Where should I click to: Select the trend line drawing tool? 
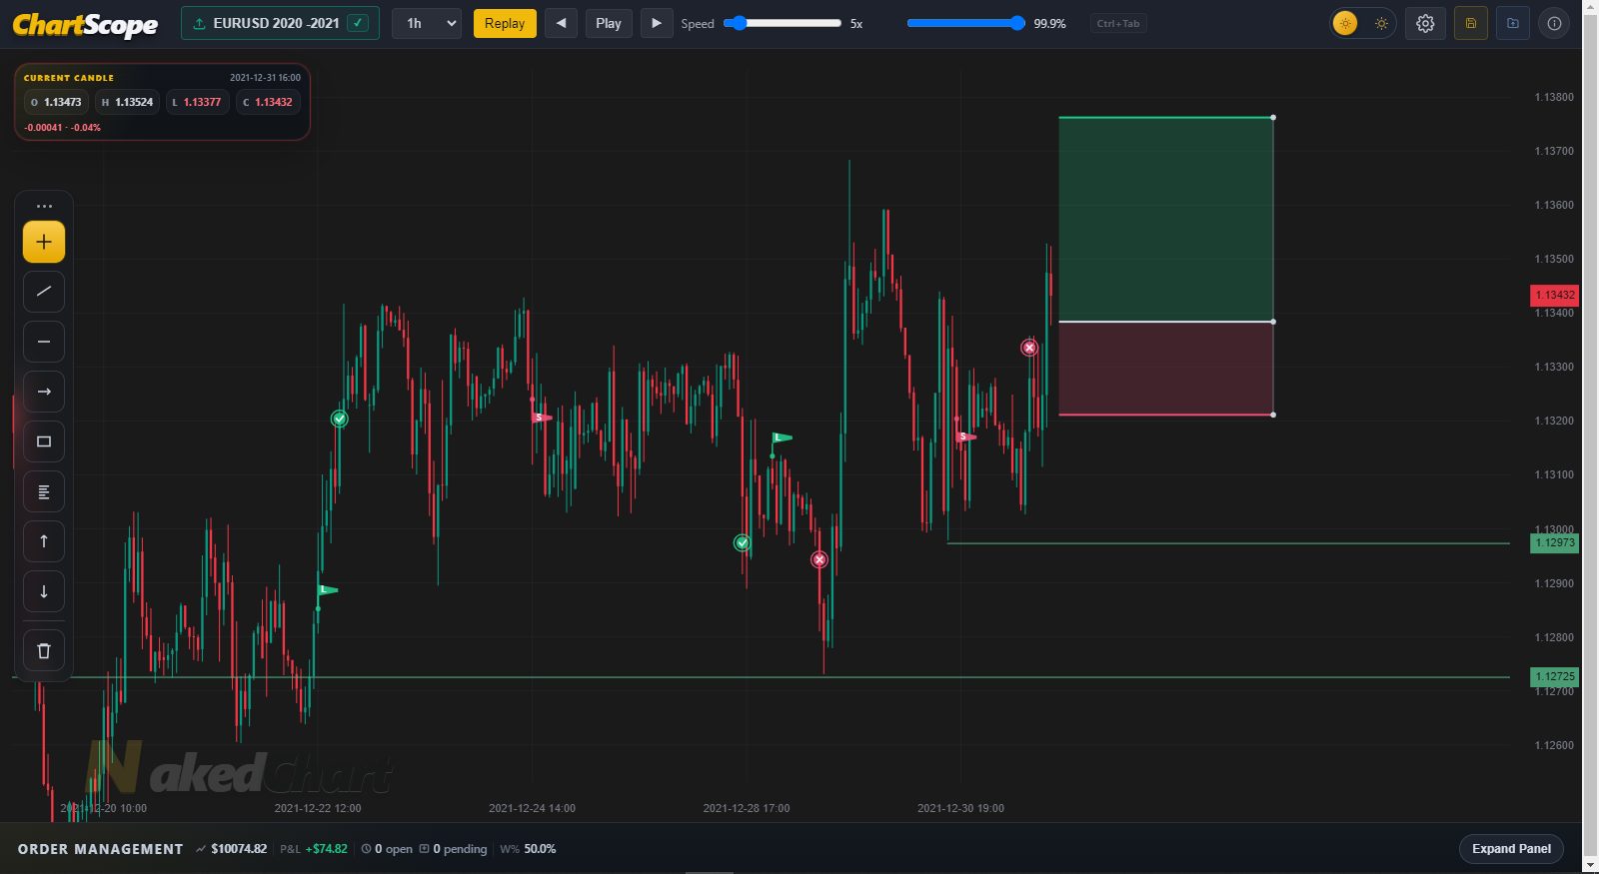44,292
